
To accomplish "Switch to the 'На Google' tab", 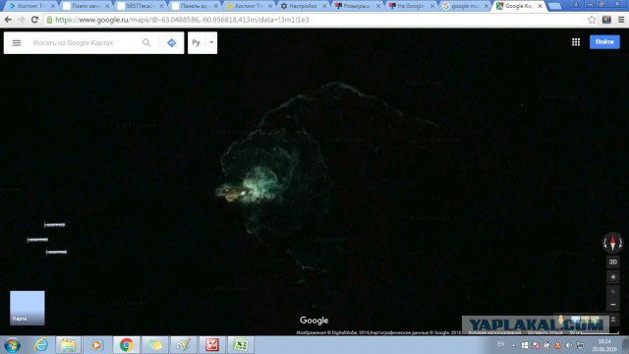I will pyautogui.click(x=411, y=6).
